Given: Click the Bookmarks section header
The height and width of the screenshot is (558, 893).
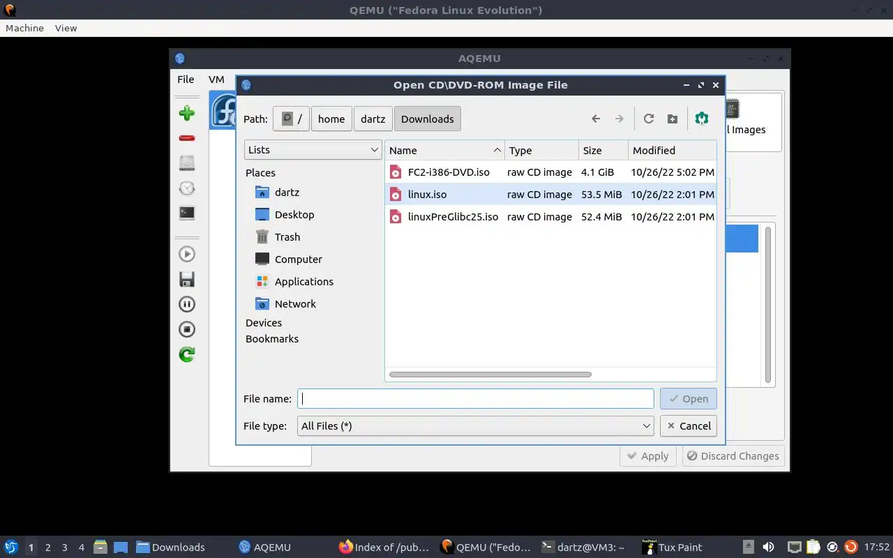Looking at the screenshot, I should click(x=272, y=339).
